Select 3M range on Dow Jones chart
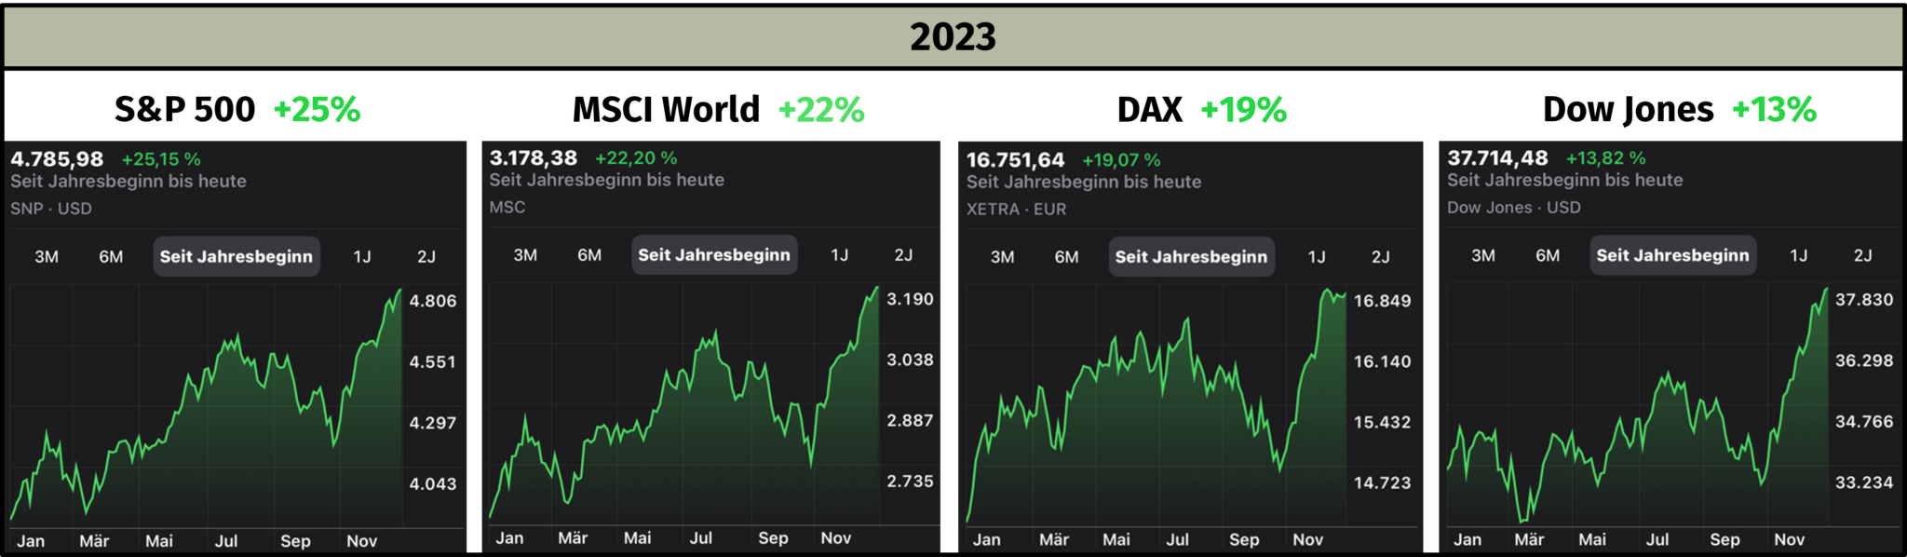Viewport: 1907px width, 557px height. pyautogui.click(x=1483, y=255)
